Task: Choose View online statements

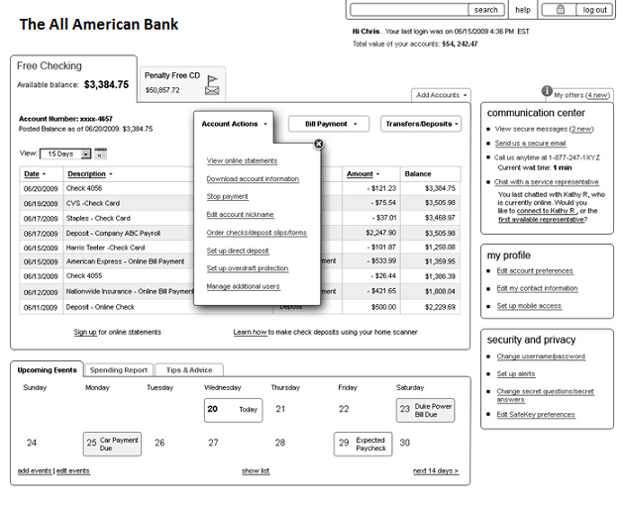Action: [x=242, y=160]
